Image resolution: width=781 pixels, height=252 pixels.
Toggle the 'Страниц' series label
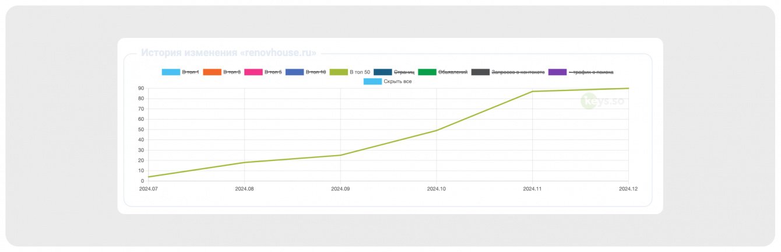[404, 72]
